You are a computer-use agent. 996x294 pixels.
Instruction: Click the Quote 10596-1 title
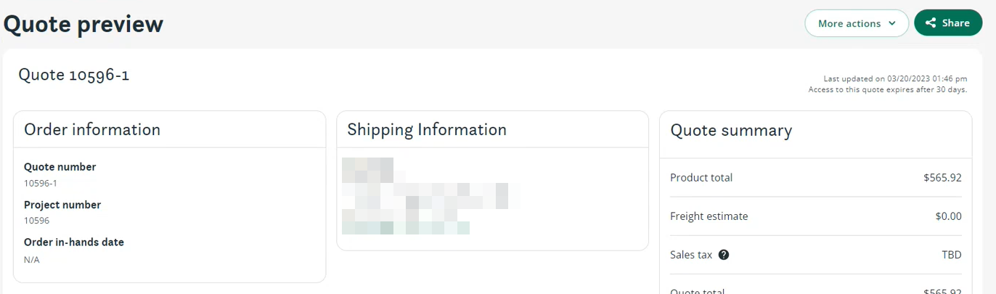click(74, 75)
